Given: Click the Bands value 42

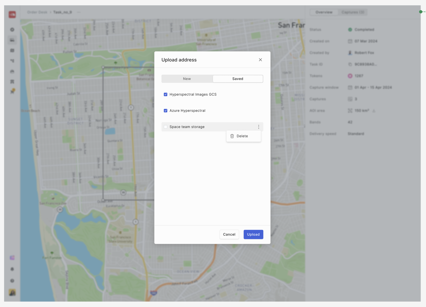Looking at the screenshot, I should [x=350, y=122].
